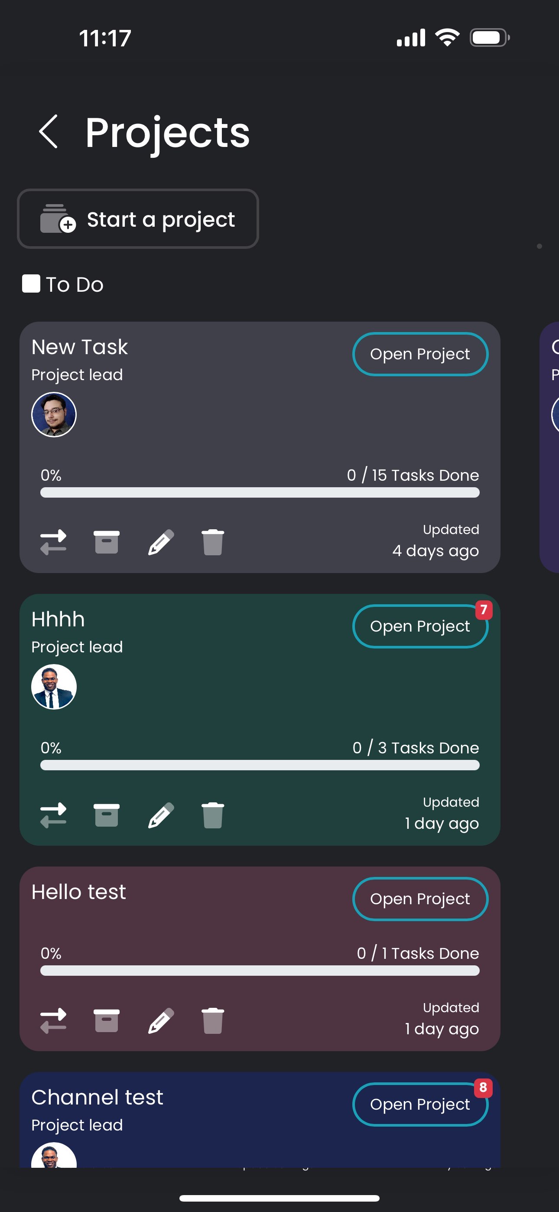The width and height of the screenshot is (559, 1212).
Task: Archive the Hello test project
Action: click(x=106, y=1020)
